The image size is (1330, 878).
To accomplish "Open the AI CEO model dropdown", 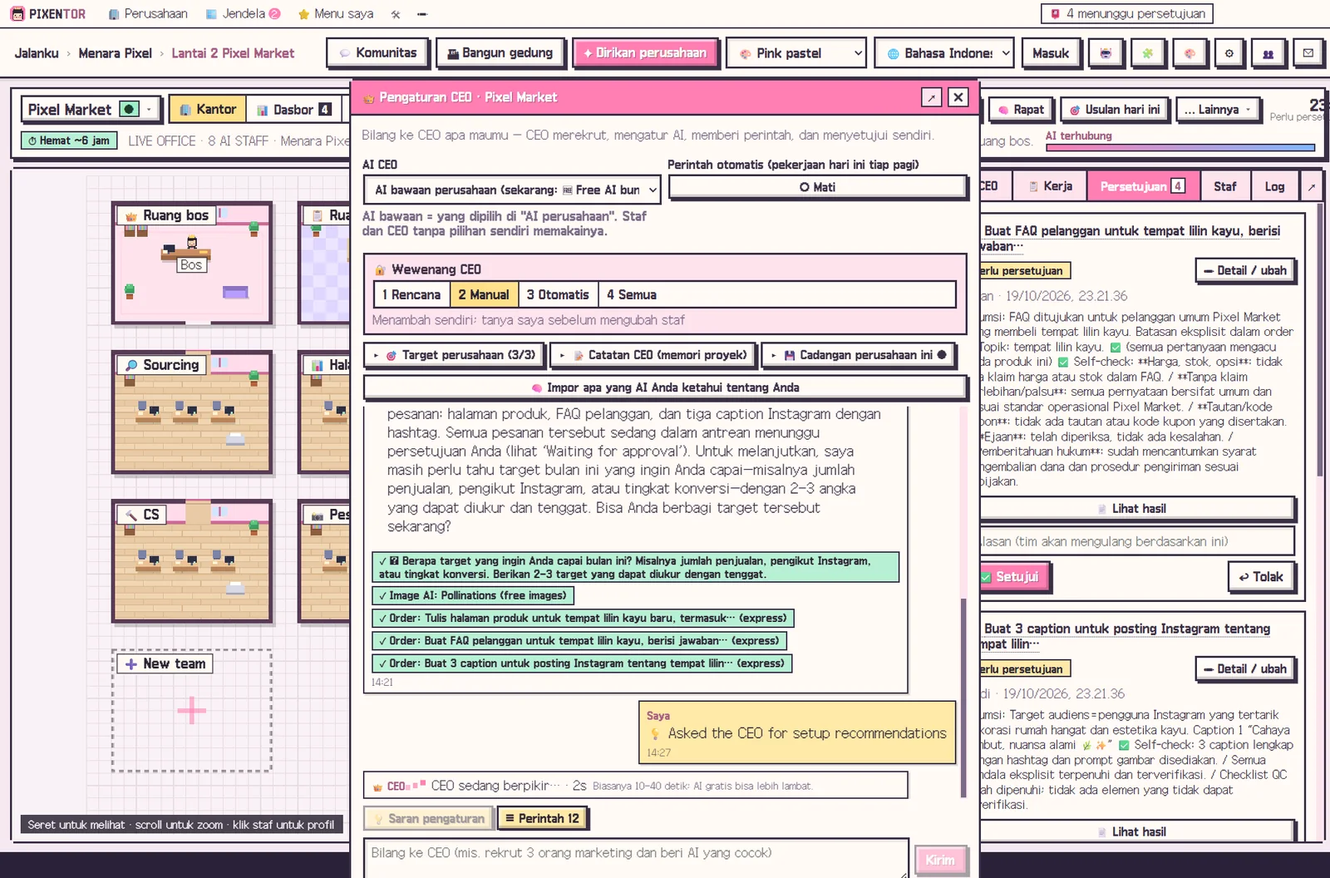I will [512, 190].
